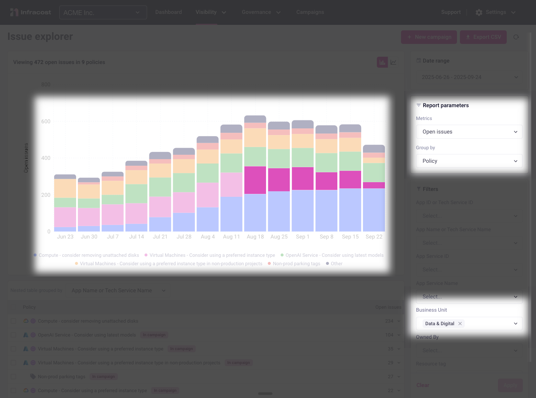536x398 pixels.
Task: Click the refresh icon beside Export CSV
Action: pyautogui.click(x=516, y=37)
